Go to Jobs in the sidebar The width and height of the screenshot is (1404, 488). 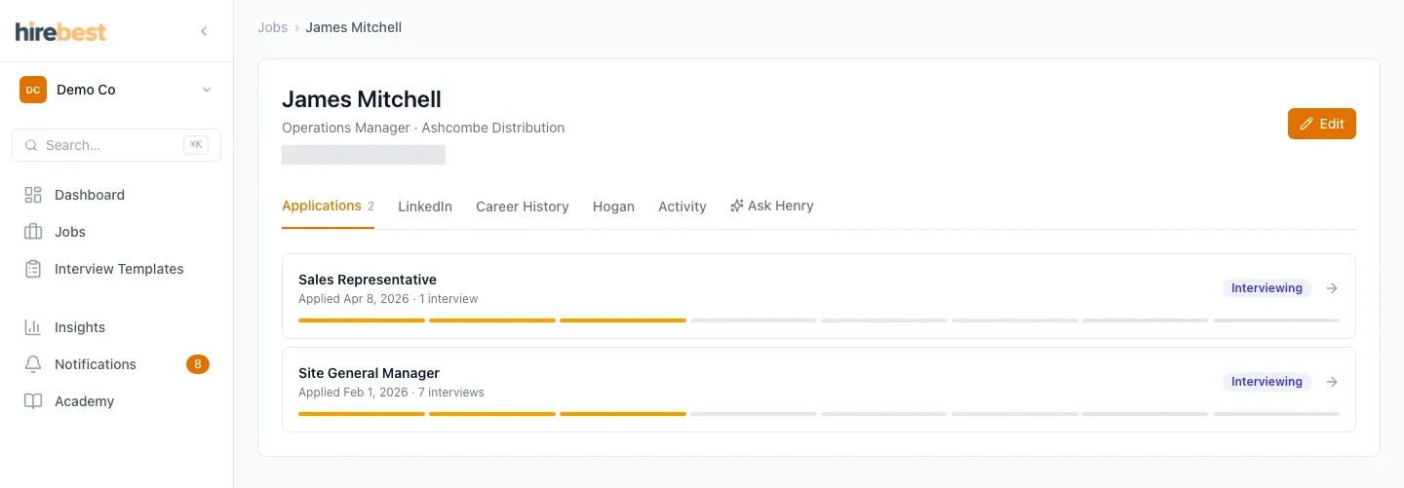(116, 232)
